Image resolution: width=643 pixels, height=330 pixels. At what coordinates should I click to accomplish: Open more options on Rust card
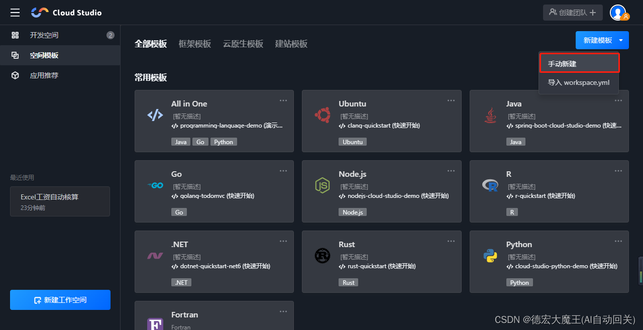pyautogui.click(x=451, y=241)
